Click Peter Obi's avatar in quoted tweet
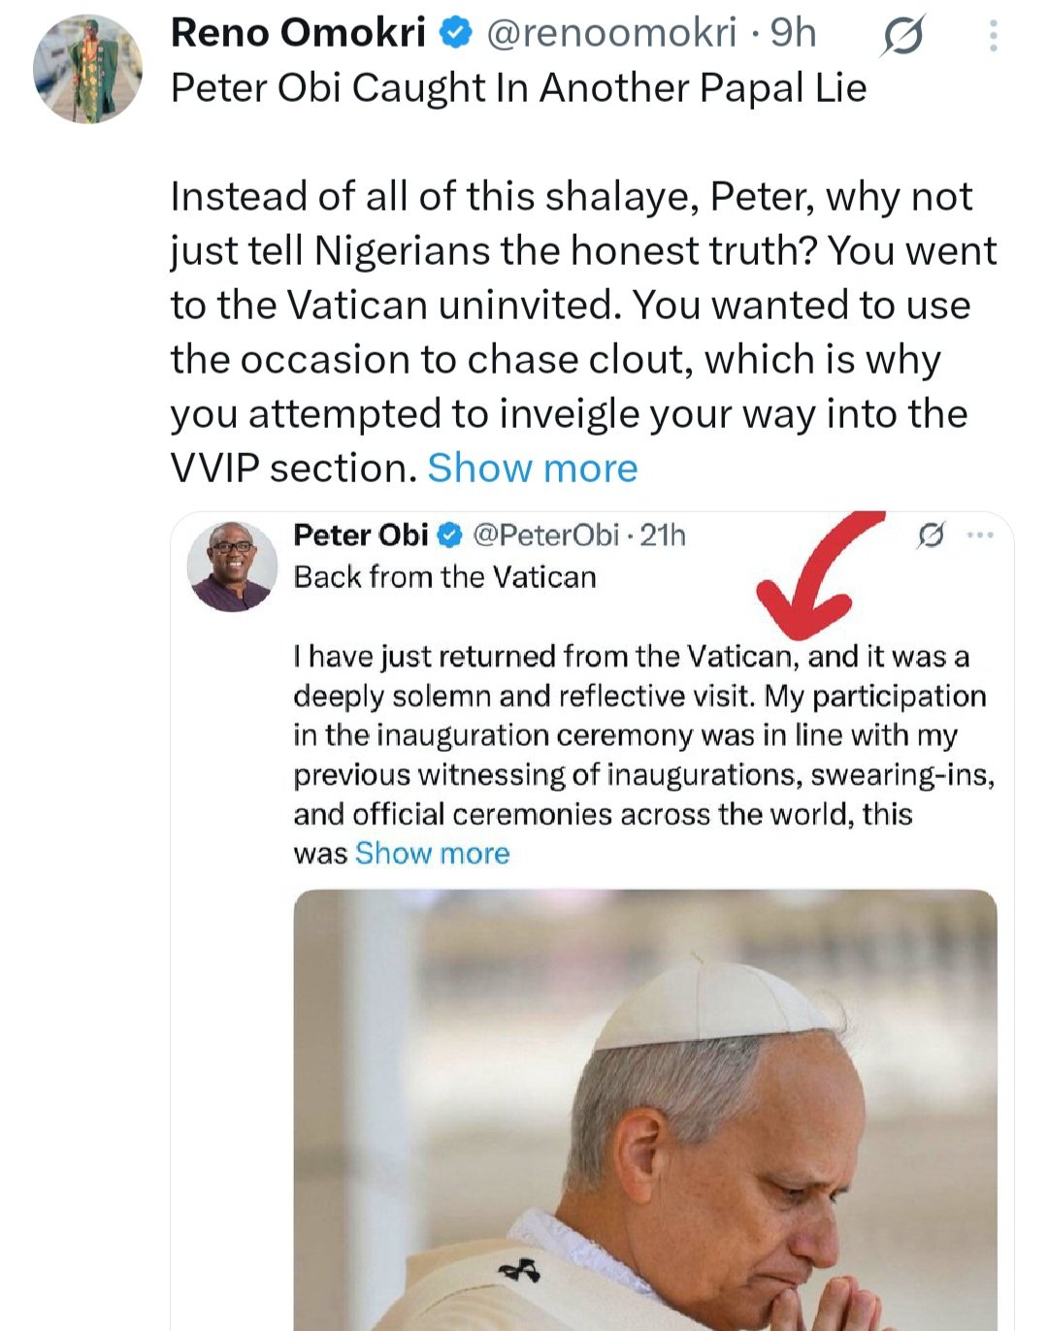Screen dimensions: 1048x1331 232,566
